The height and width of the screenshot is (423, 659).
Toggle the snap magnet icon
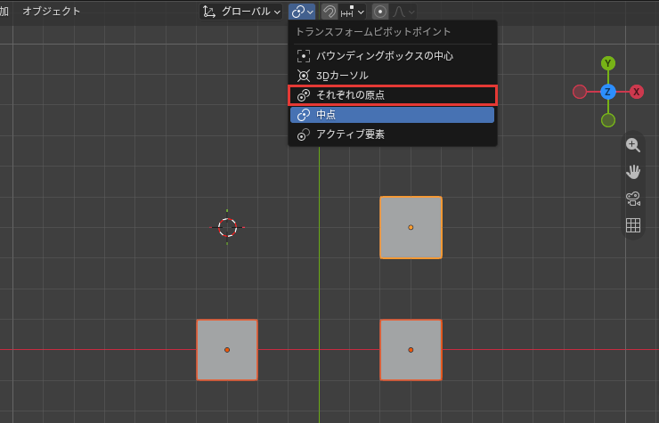pyautogui.click(x=329, y=12)
